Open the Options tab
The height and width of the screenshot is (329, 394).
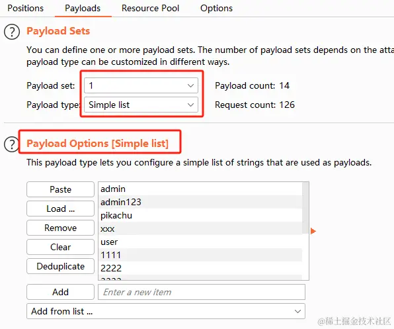coord(216,8)
